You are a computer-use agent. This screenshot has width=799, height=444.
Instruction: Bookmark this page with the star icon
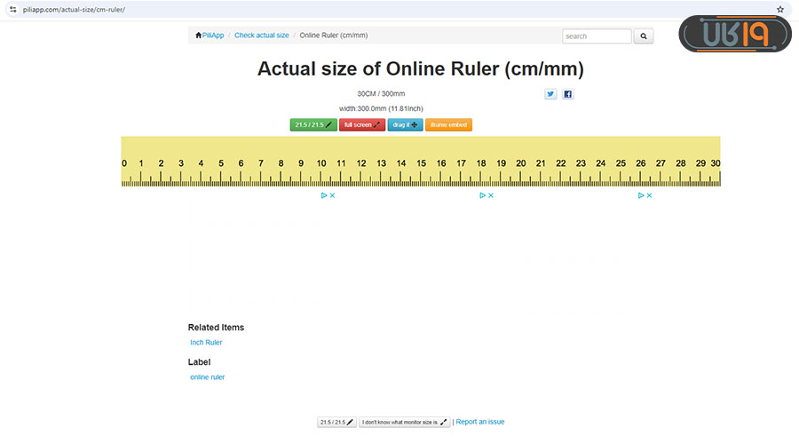click(x=780, y=9)
